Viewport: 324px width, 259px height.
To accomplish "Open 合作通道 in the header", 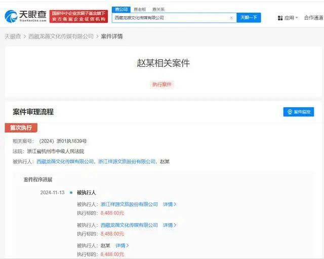I will 314,18.
